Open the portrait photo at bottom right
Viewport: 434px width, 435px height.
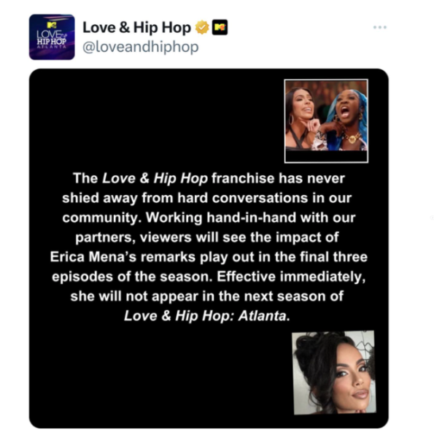(334, 372)
